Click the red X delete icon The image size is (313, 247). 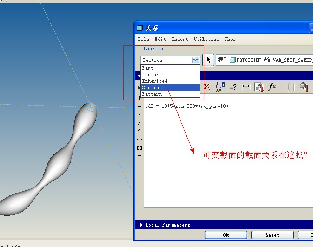tap(207, 87)
